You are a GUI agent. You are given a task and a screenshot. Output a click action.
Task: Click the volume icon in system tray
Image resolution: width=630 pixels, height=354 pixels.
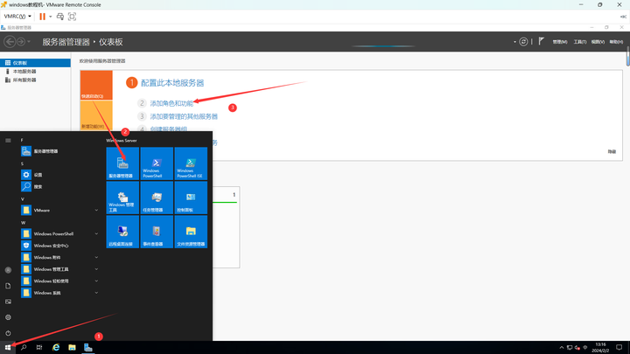point(577,348)
